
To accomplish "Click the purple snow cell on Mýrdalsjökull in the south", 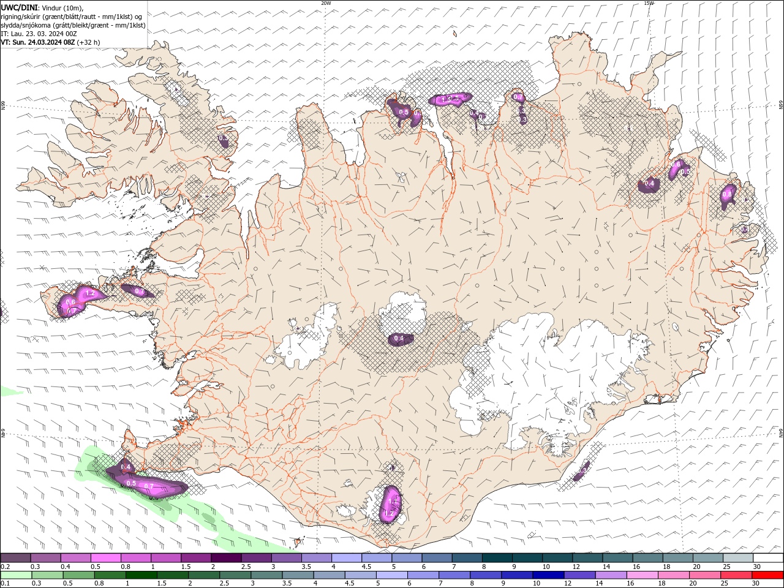I will coord(390,504).
